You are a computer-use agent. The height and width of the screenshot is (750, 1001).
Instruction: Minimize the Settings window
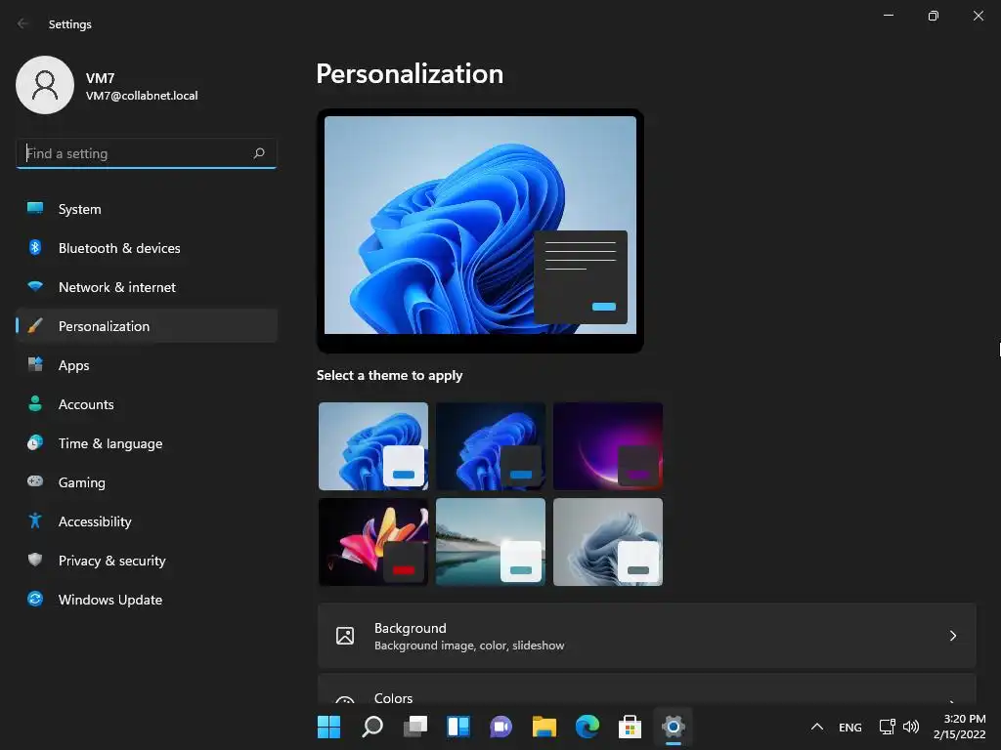coord(888,16)
